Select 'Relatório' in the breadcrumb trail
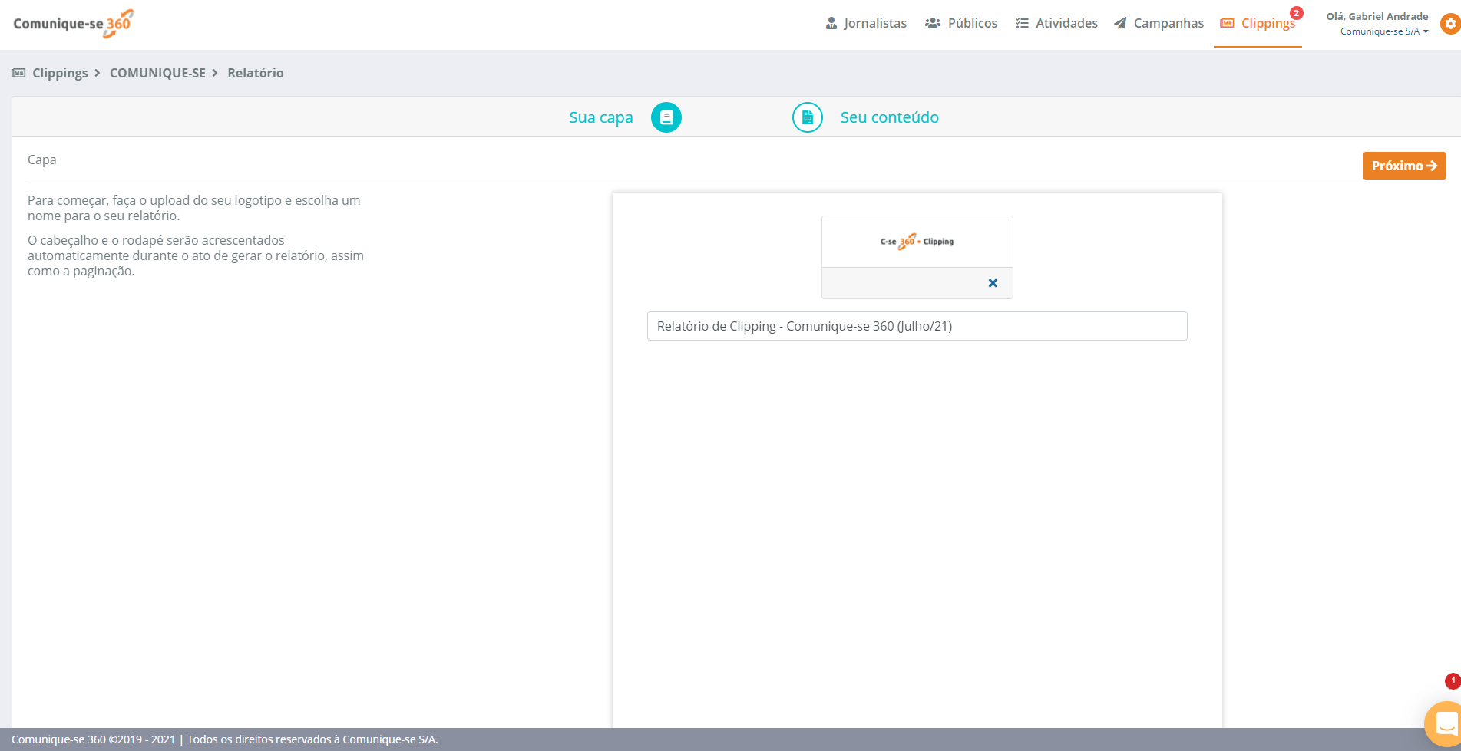Viewport: 1461px width, 751px height. (x=256, y=72)
